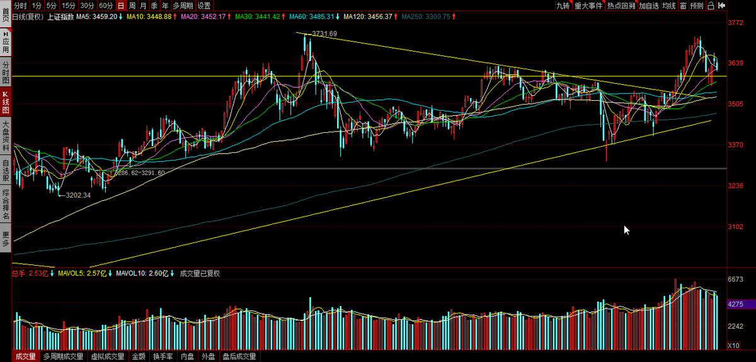Open 综合排名 from the sidebar
Screen dimensions: 756x362
pos(6,204)
